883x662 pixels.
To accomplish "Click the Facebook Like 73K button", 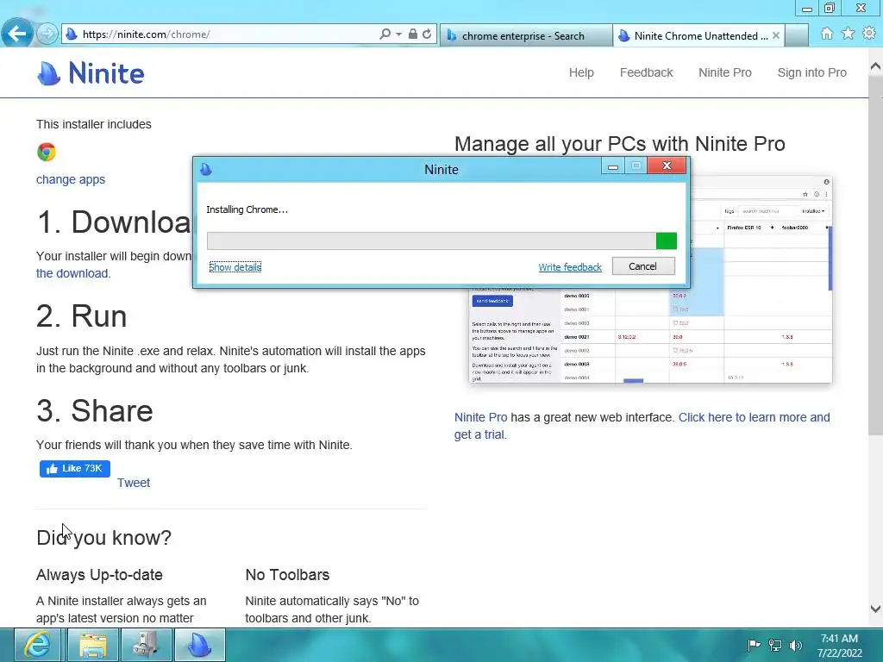I will point(75,468).
